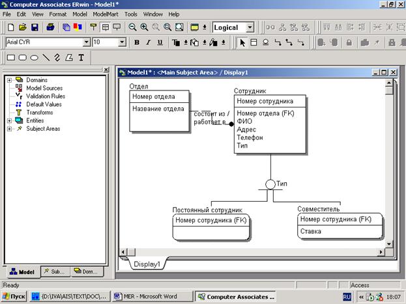This screenshot has width=406, height=304.
Task: Click the Save model toolbar icon
Action: (x=35, y=27)
